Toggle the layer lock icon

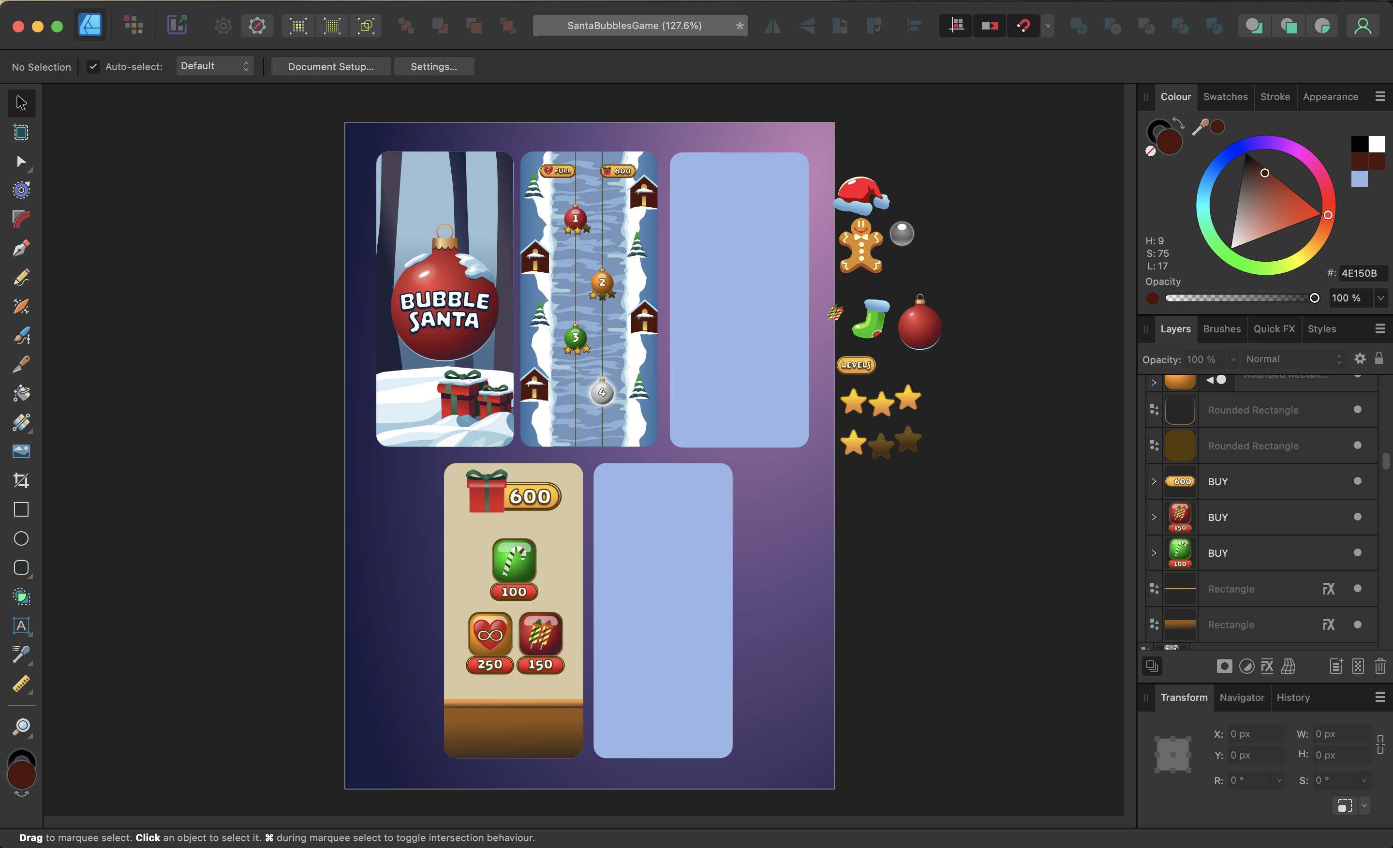point(1380,358)
